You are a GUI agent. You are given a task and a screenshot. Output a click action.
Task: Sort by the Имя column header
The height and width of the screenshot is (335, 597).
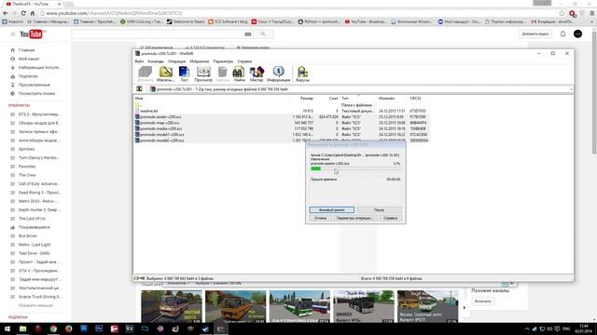coord(139,99)
